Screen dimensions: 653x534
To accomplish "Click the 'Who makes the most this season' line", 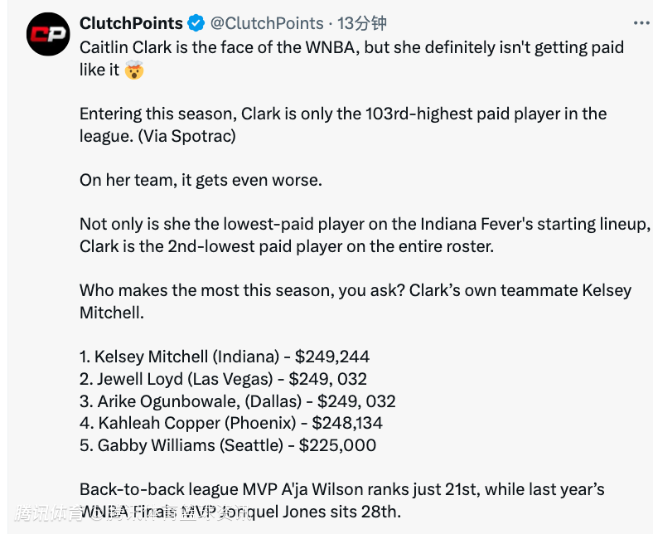I will (356, 301).
